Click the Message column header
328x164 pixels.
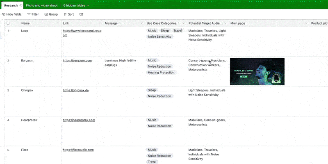point(124,23)
